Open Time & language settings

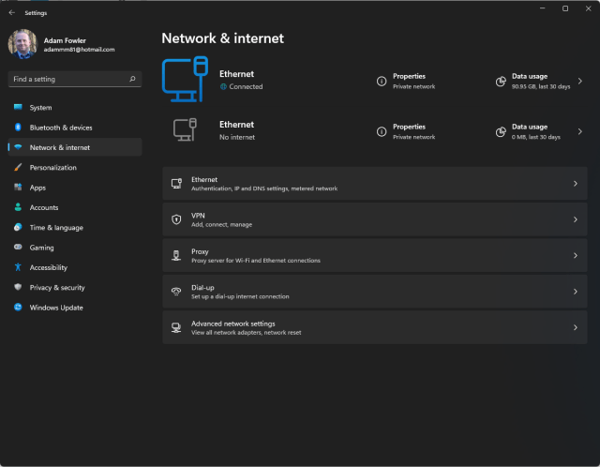coord(56,228)
